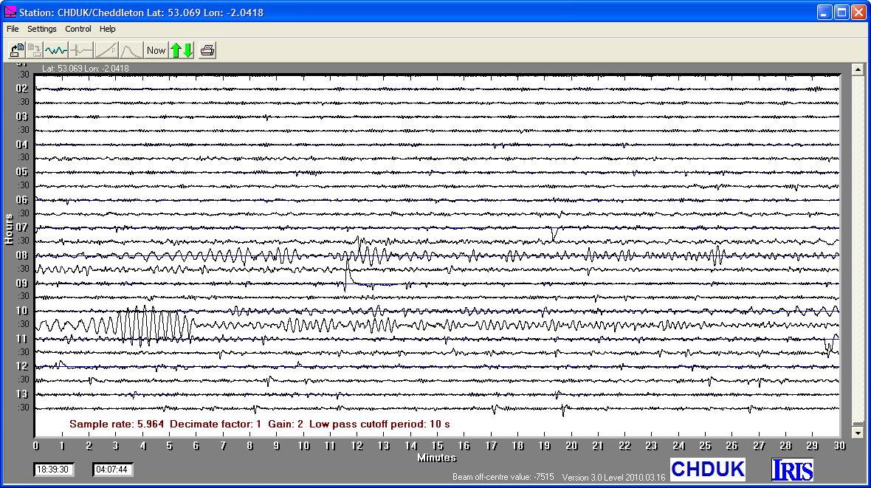Image resolution: width=871 pixels, height=488 pixels.
Task: Click the printer icon
Action: click(207, 51)
